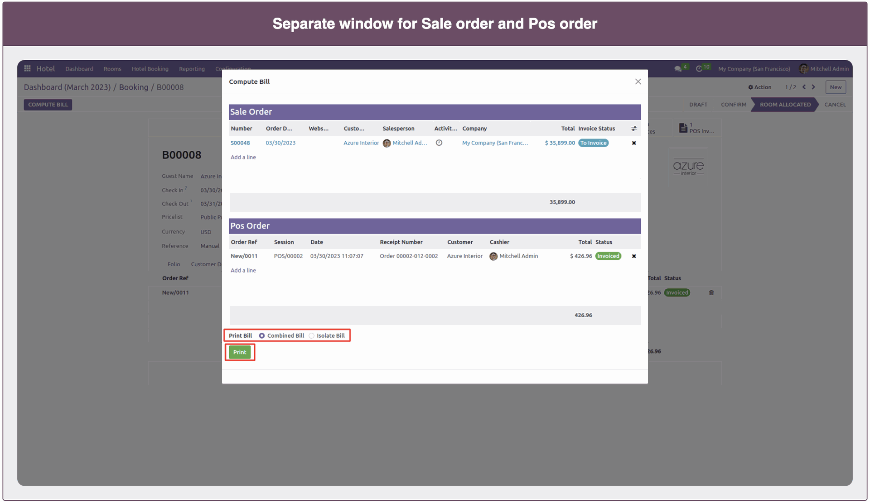Select Isolate Bill radio option
Image resolution: width=870 pixels, height=502 pixels.
tap(311, 335)
